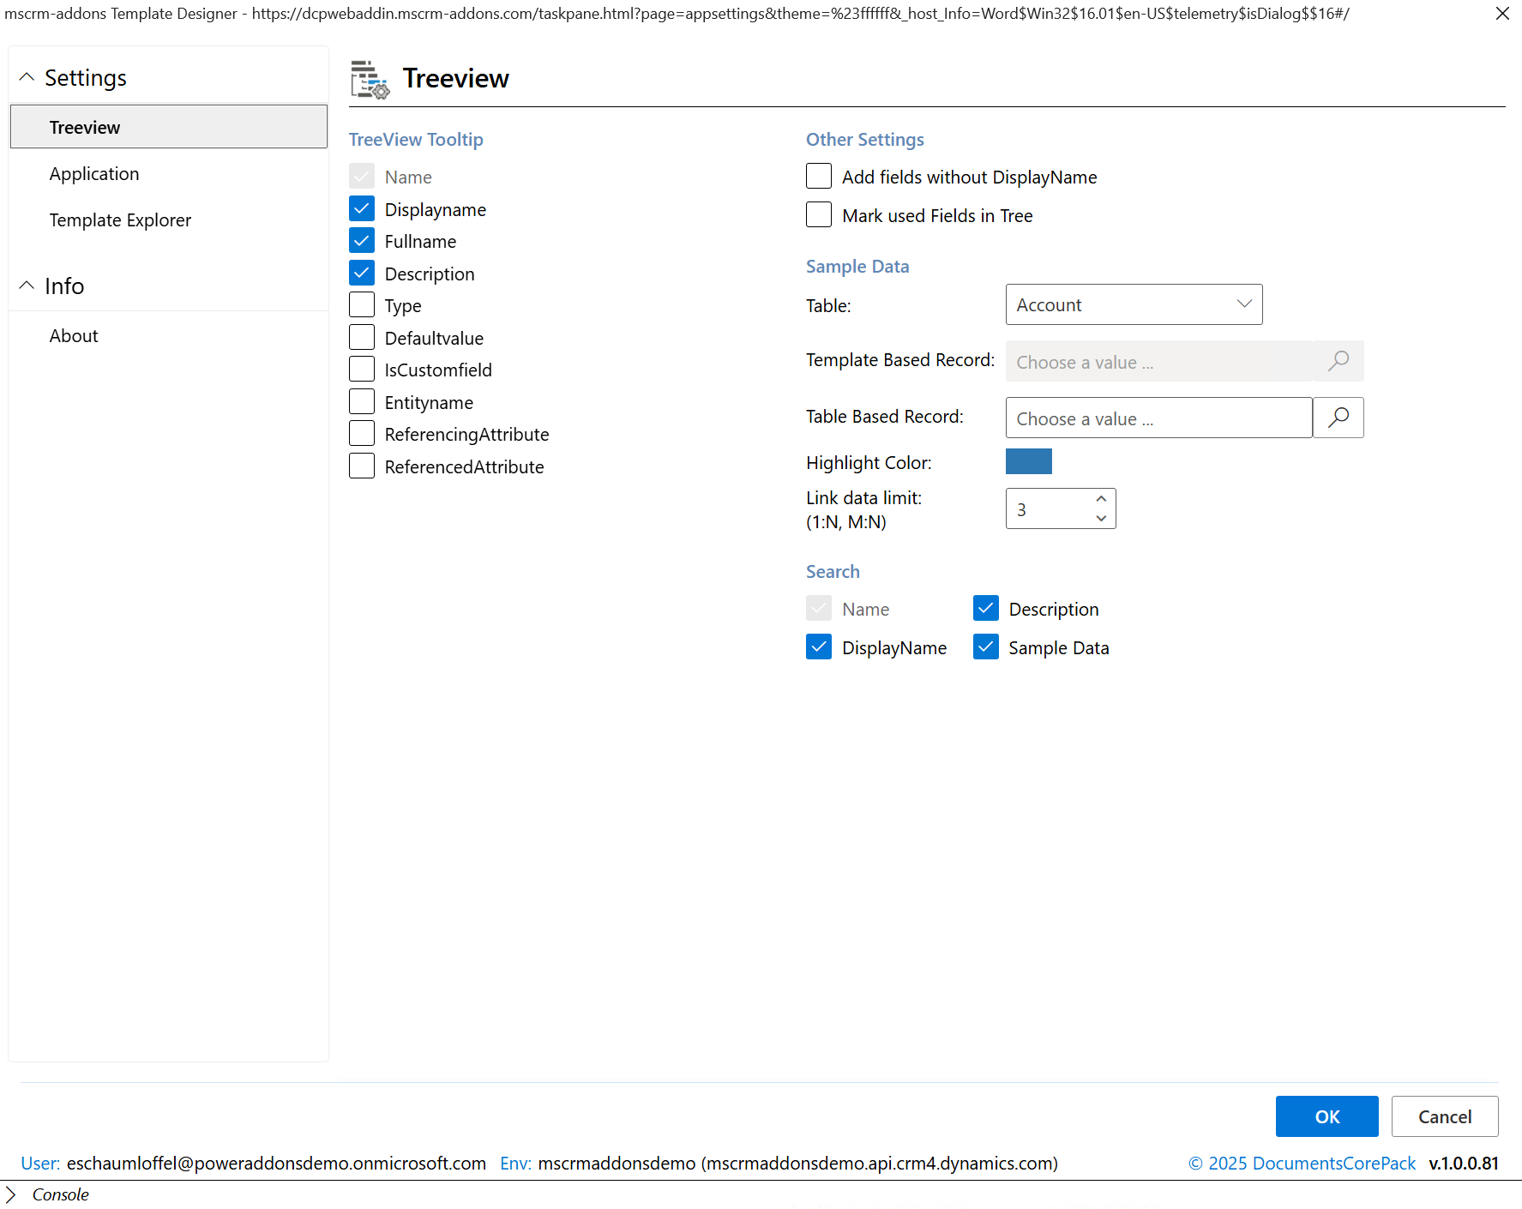The width and height of the screenshot is (1522, 1209).
Task: Open the About page
Action: pyautogui.click(x=74, y=336)
